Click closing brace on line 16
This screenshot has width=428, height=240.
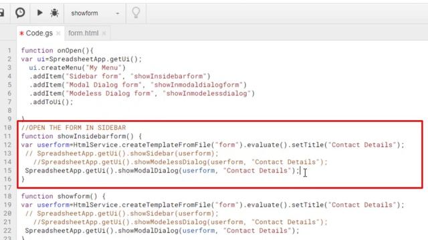[23, 179]
